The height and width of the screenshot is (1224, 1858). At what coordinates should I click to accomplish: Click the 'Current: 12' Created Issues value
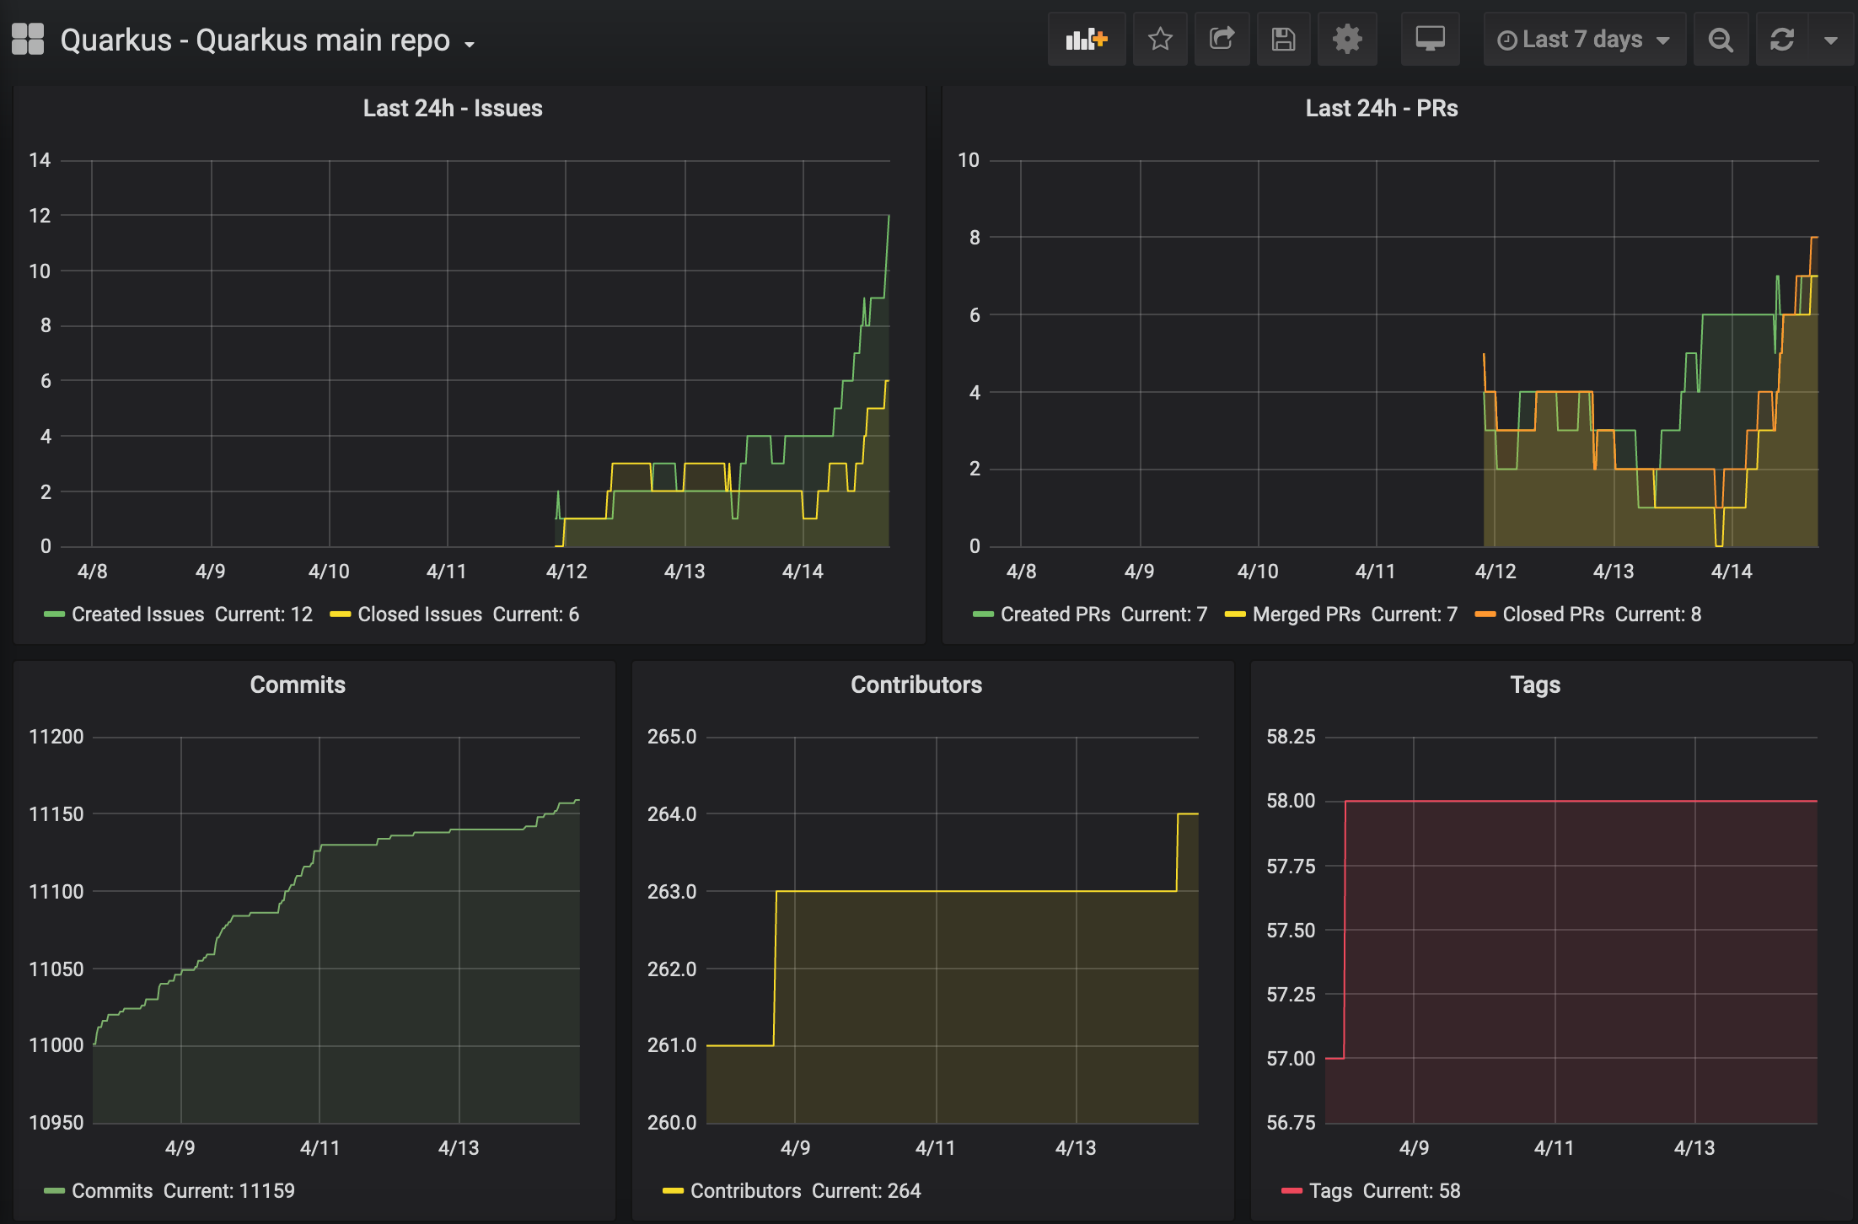click(263, 615)
